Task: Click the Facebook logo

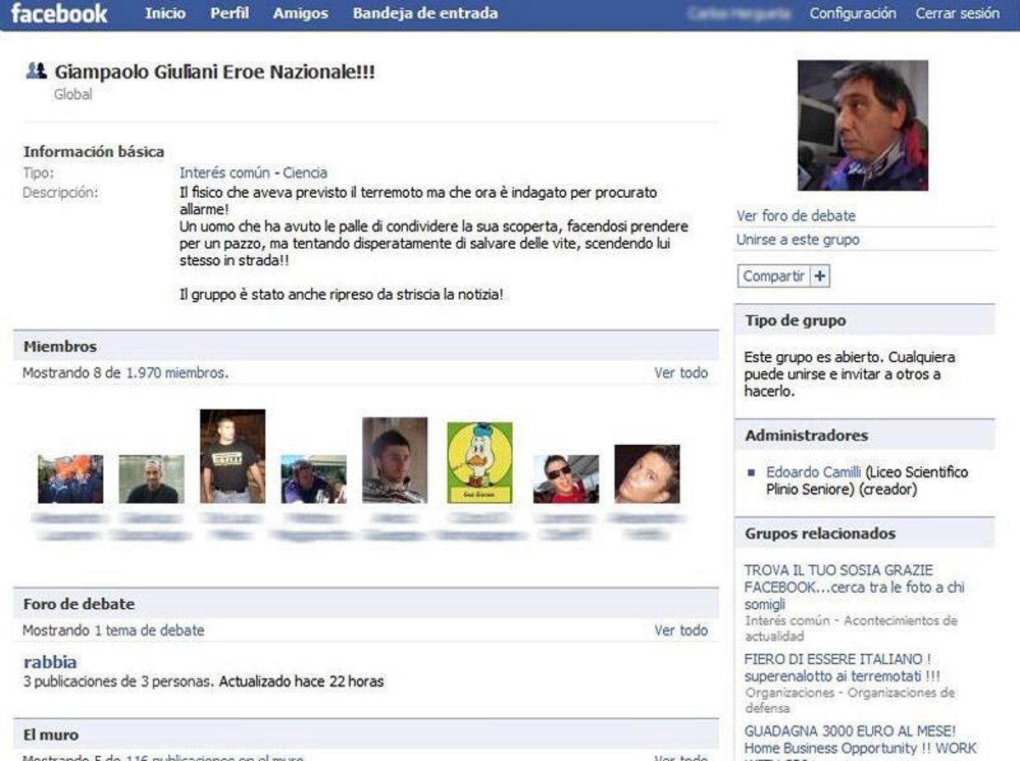Action: click(x=59, y=14)
